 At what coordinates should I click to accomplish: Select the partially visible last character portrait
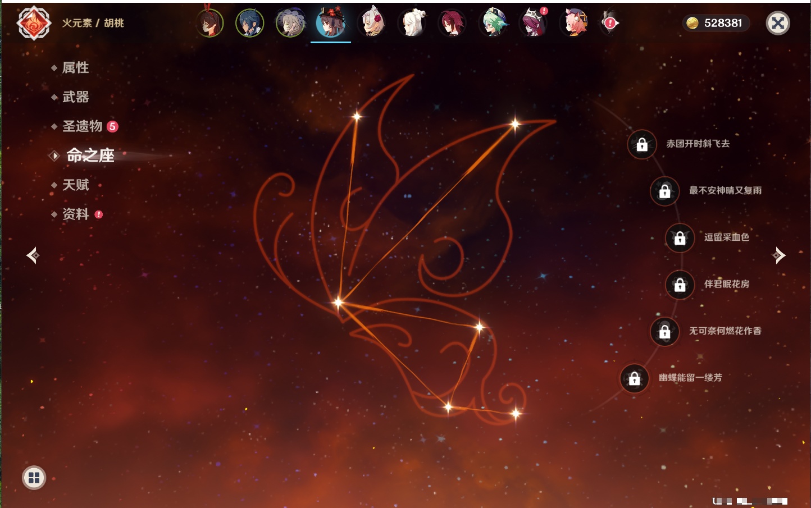click(x=610, y=23)
